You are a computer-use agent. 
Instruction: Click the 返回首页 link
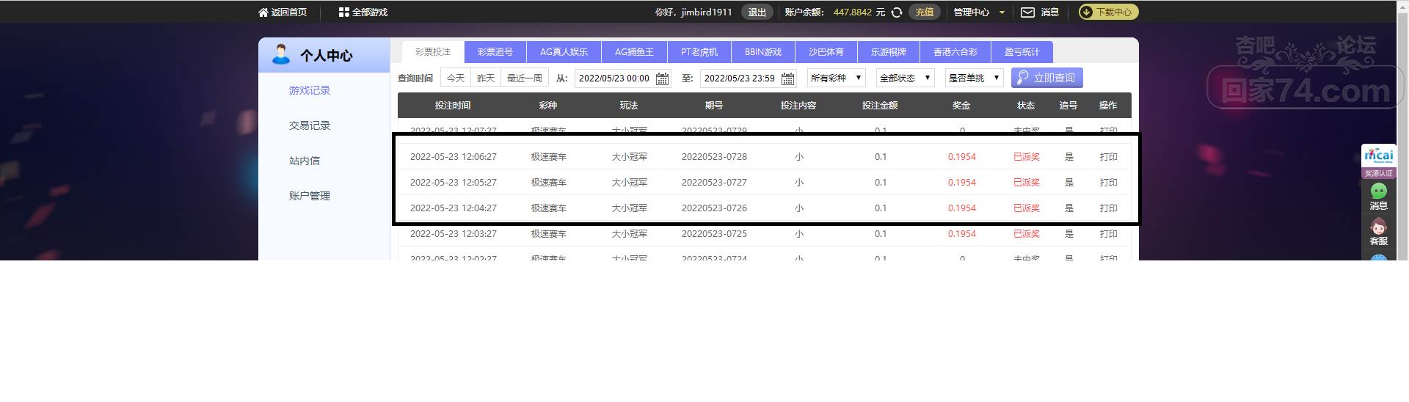(289, 12)
